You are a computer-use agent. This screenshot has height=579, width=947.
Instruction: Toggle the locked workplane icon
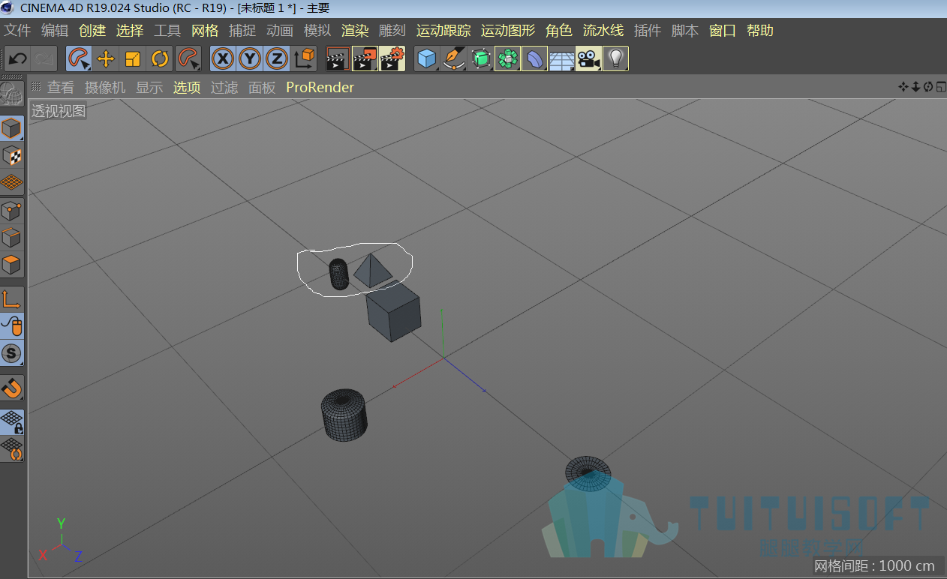click(x=12, y=421)
